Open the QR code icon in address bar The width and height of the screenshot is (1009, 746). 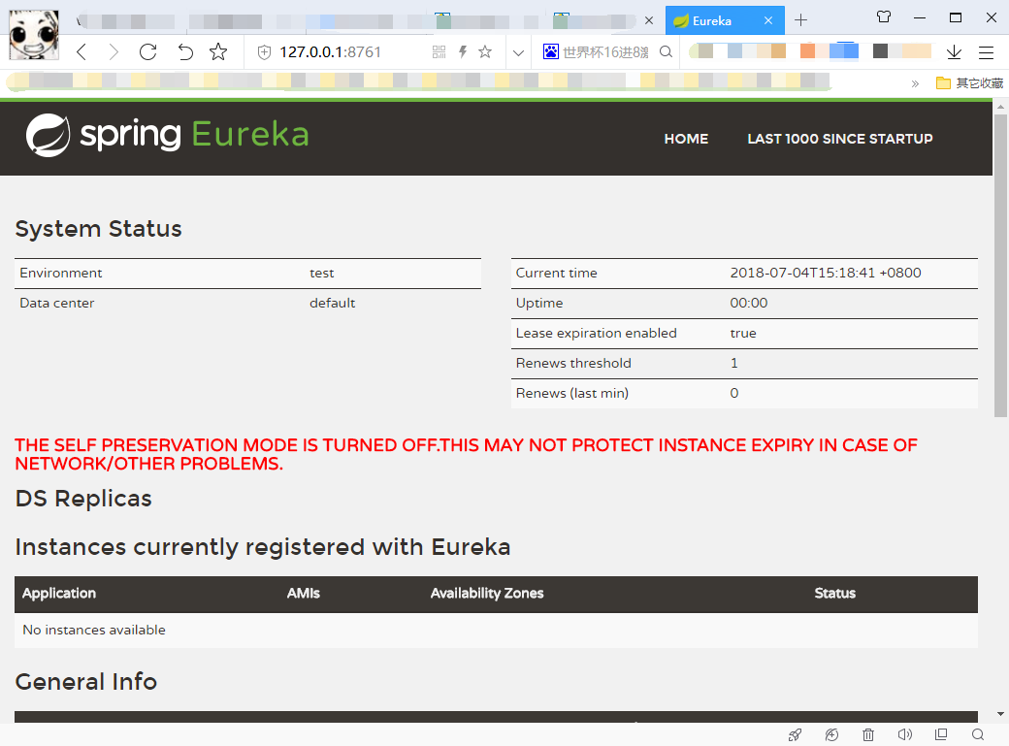coord(439,52)
